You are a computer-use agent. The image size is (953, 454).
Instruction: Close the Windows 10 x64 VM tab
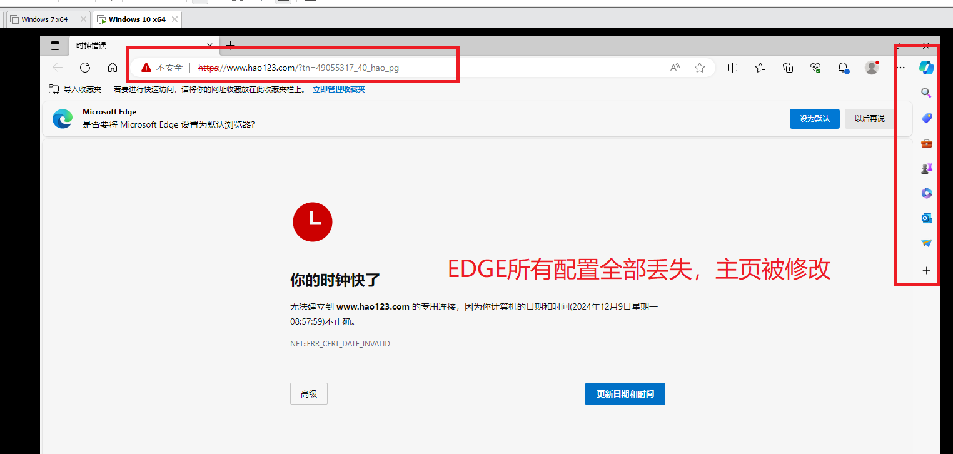point(175,19)
